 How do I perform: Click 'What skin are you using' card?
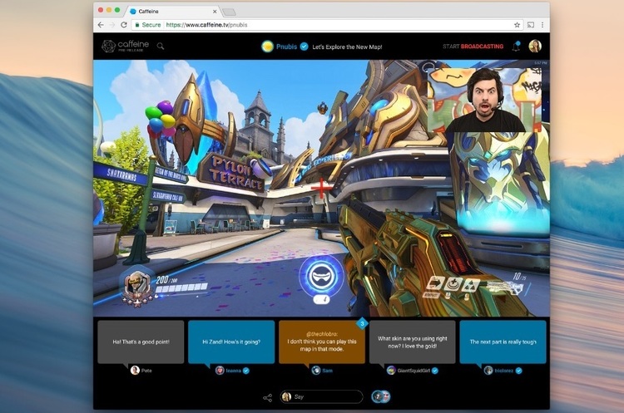point(413,342)
